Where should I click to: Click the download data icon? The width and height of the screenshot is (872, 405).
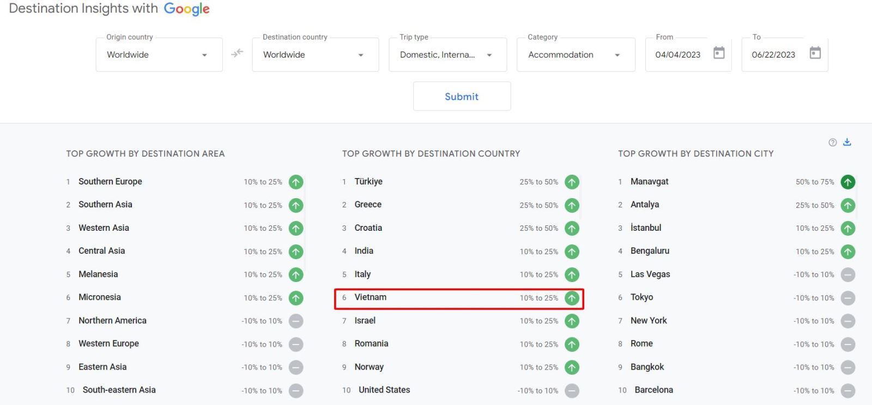pyautogui.click(x=847, y=142)
